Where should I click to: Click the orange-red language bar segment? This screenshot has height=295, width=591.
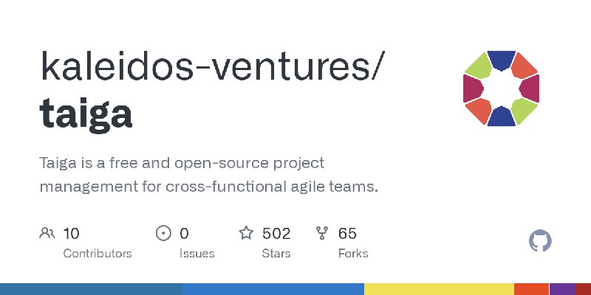pyautogui.click(x=531, y=289)
